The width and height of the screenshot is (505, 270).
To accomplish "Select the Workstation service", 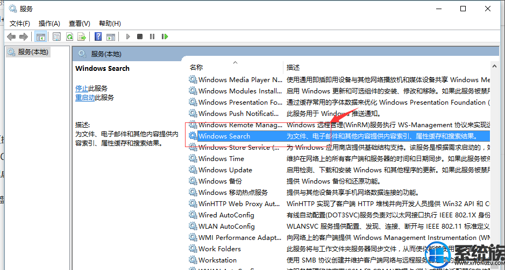I will [x=217, y=260].
